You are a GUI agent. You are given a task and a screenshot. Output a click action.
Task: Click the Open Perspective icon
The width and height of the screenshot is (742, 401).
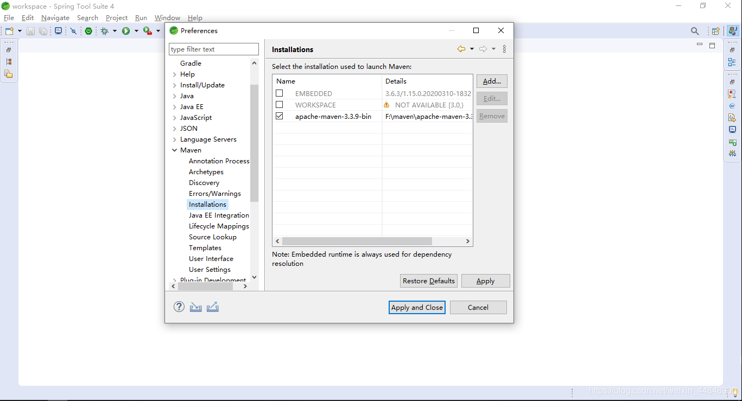pos(716,31)
